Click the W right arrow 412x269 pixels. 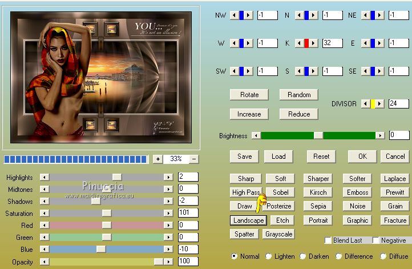[x=248, y=43]
